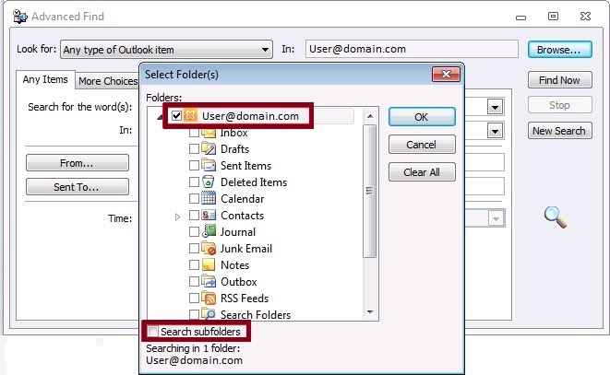The height and width of the screenshot is (375, 610).
Task: Click the Drafts folder icon
Action: [209, 149]
